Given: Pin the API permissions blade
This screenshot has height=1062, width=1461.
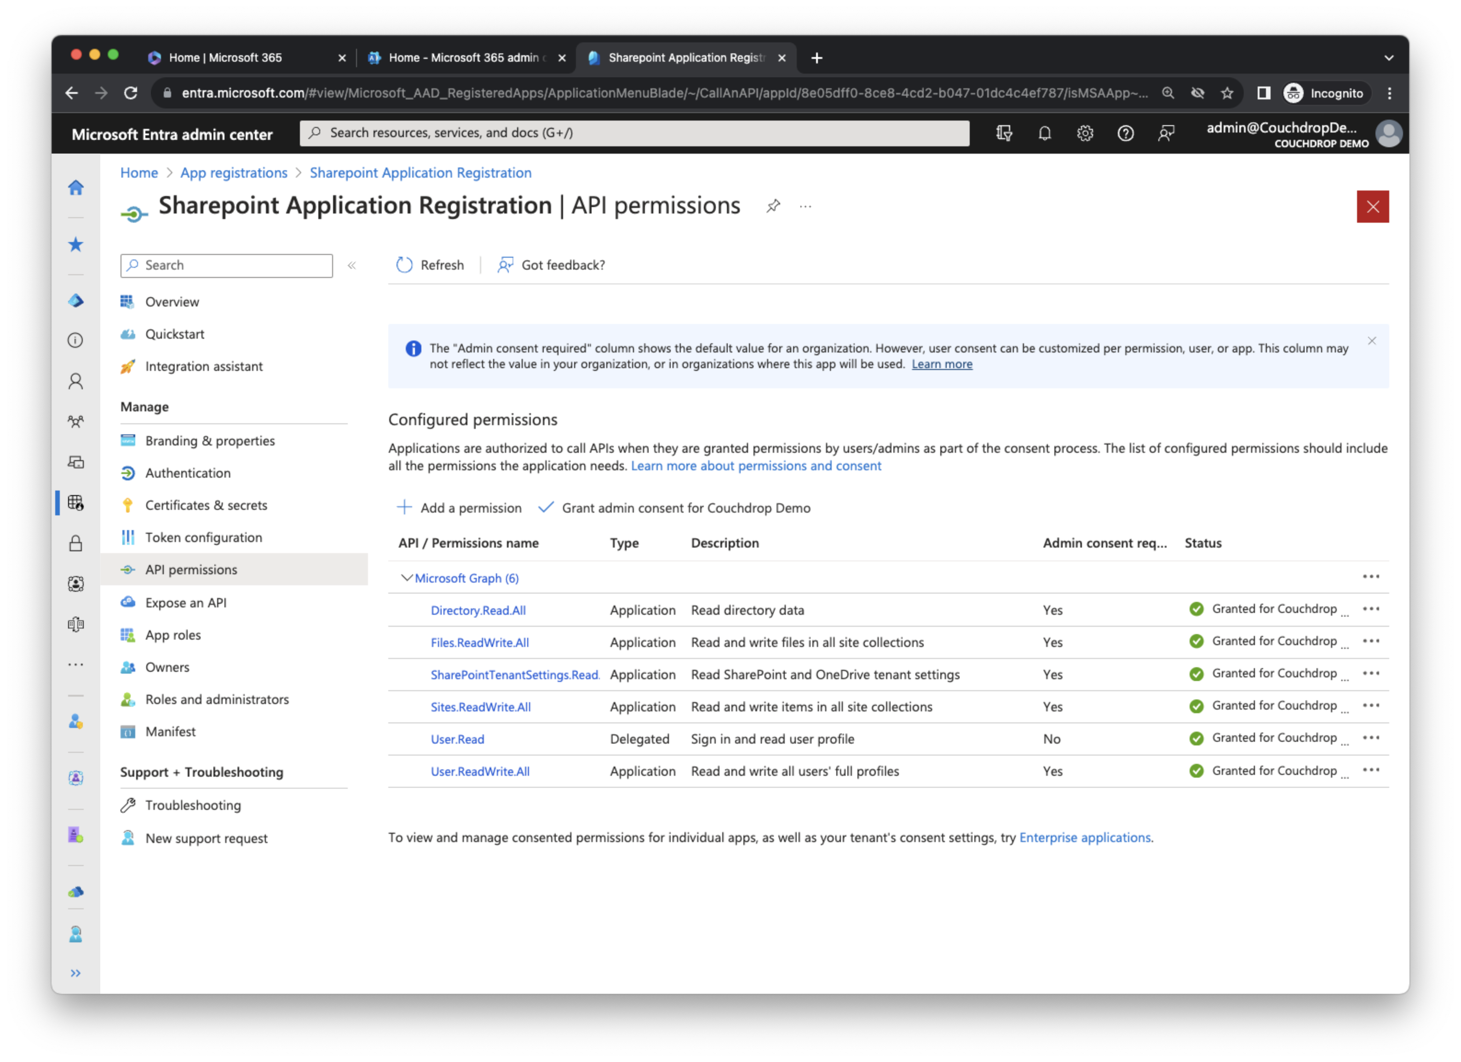Looking at the screenshot, I should click(773, 206).
